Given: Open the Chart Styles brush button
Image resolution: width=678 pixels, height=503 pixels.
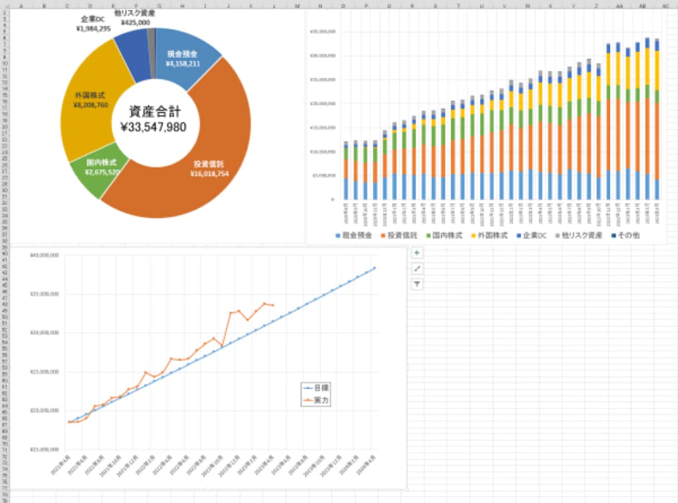Looking at the screenshot, I should [417, 268].
